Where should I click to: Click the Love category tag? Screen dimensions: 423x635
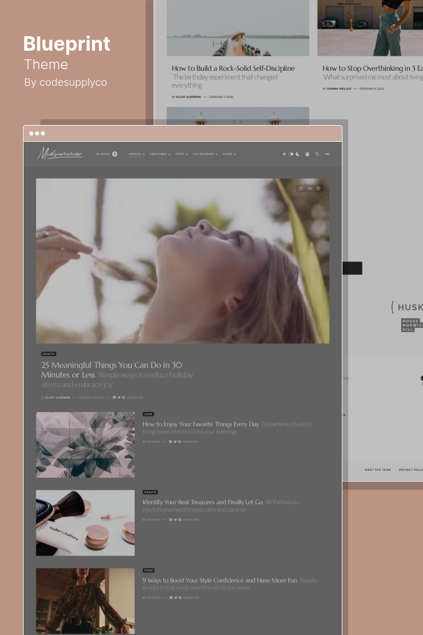coord(148,414)
